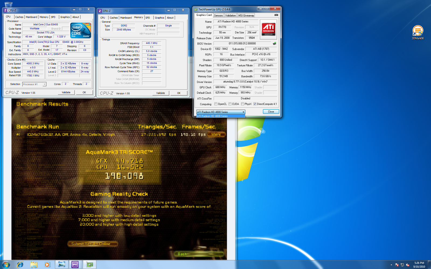This screenshot has width=431, height=269.
Task: Open About tab in the Memory CPU-Z window
Action: tap(170, 18)
